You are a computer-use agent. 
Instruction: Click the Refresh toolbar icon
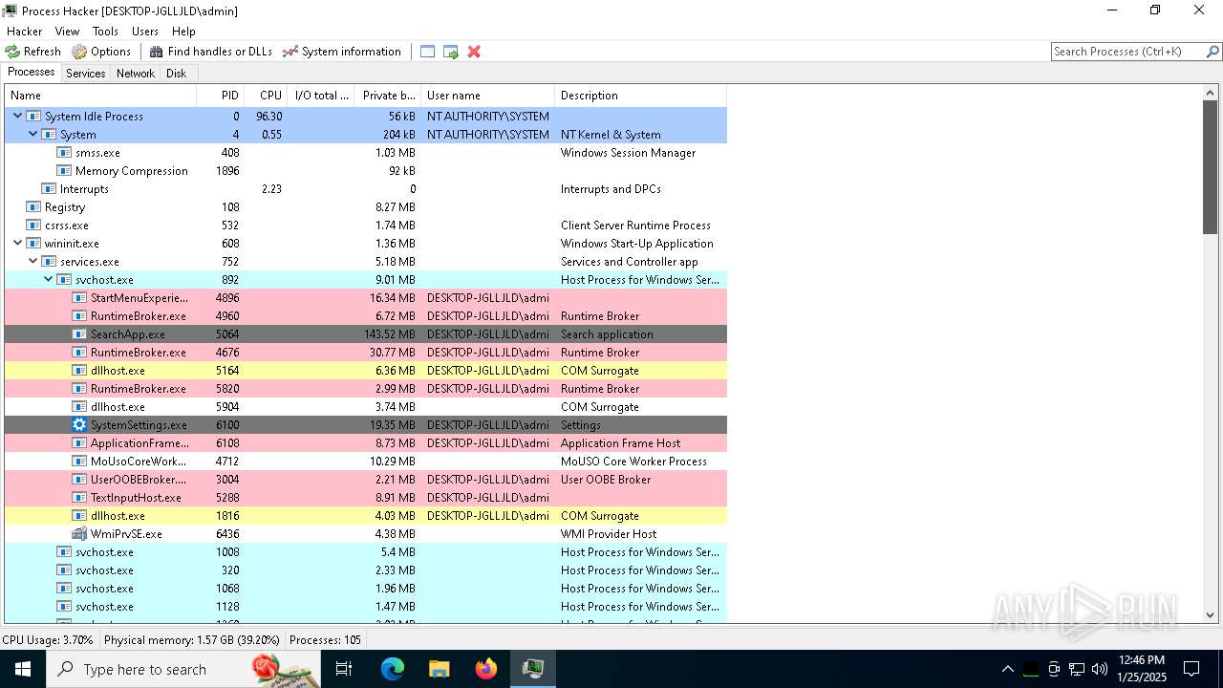12,52
